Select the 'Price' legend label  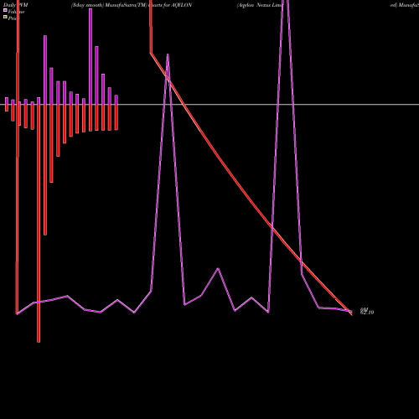[x=13, y=18]
